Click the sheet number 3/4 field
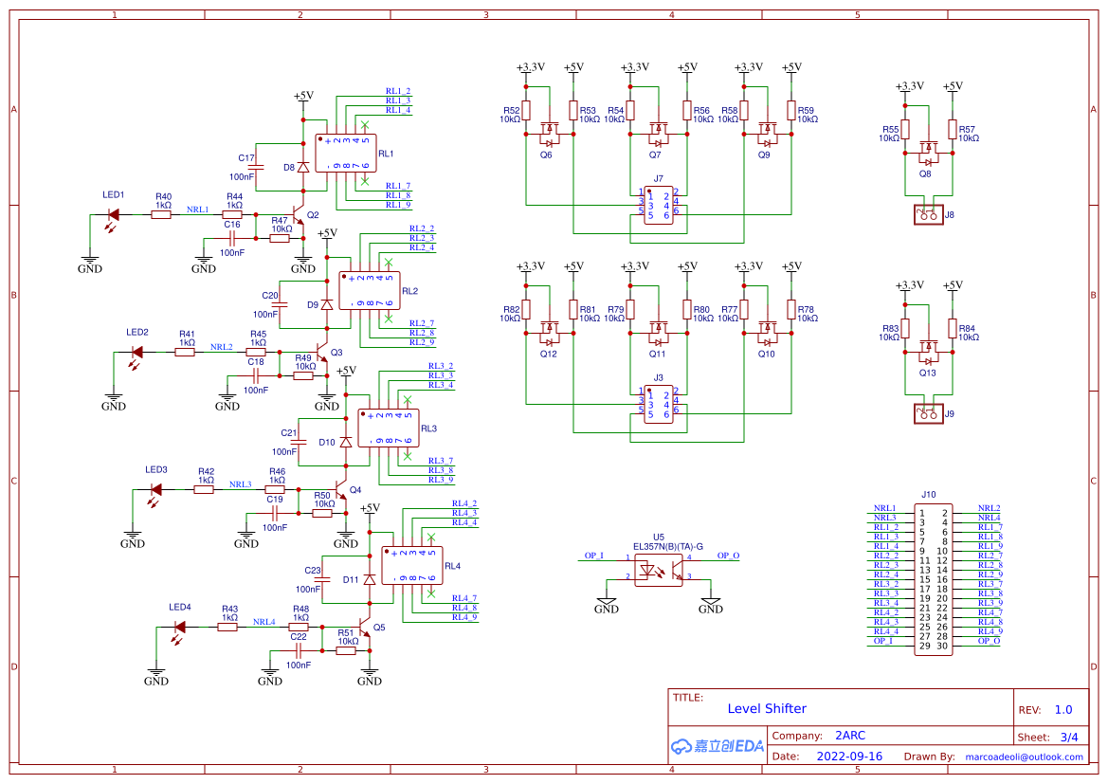This screenshot has width=1108, height=784. point(1068,737)
